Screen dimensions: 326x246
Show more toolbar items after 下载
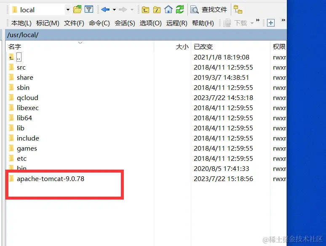tap(258, 20)
